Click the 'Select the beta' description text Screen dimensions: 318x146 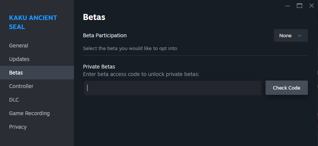pos(130,49)
